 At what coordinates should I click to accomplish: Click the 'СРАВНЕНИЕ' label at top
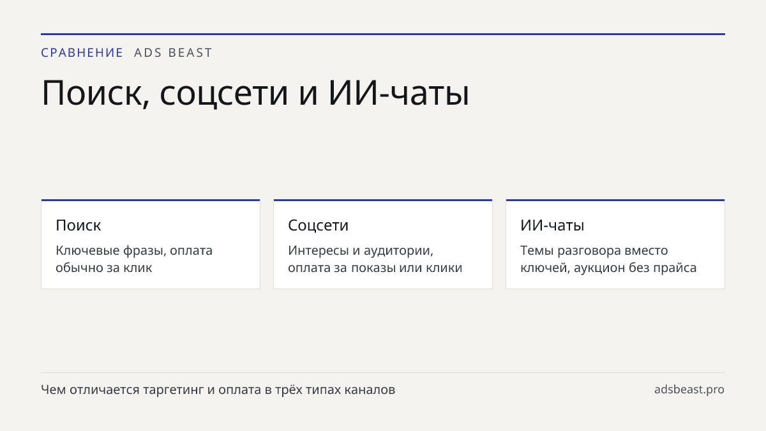[x=82, y=53]
